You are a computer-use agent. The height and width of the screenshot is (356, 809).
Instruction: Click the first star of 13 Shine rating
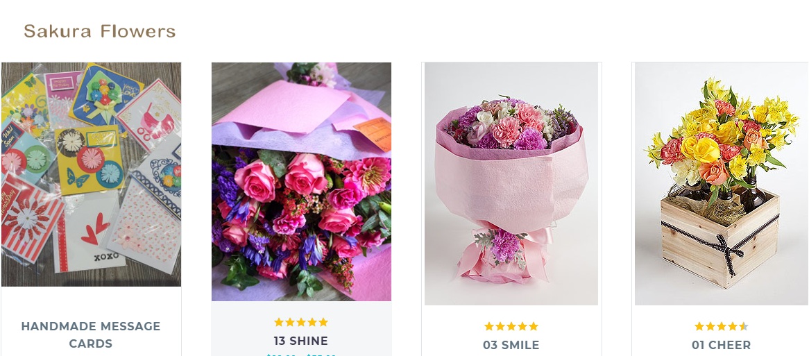(279, 322)
